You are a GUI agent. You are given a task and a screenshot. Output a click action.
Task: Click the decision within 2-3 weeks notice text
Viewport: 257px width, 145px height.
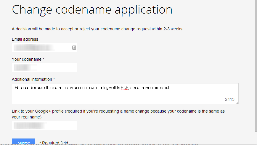pos(97,29)
